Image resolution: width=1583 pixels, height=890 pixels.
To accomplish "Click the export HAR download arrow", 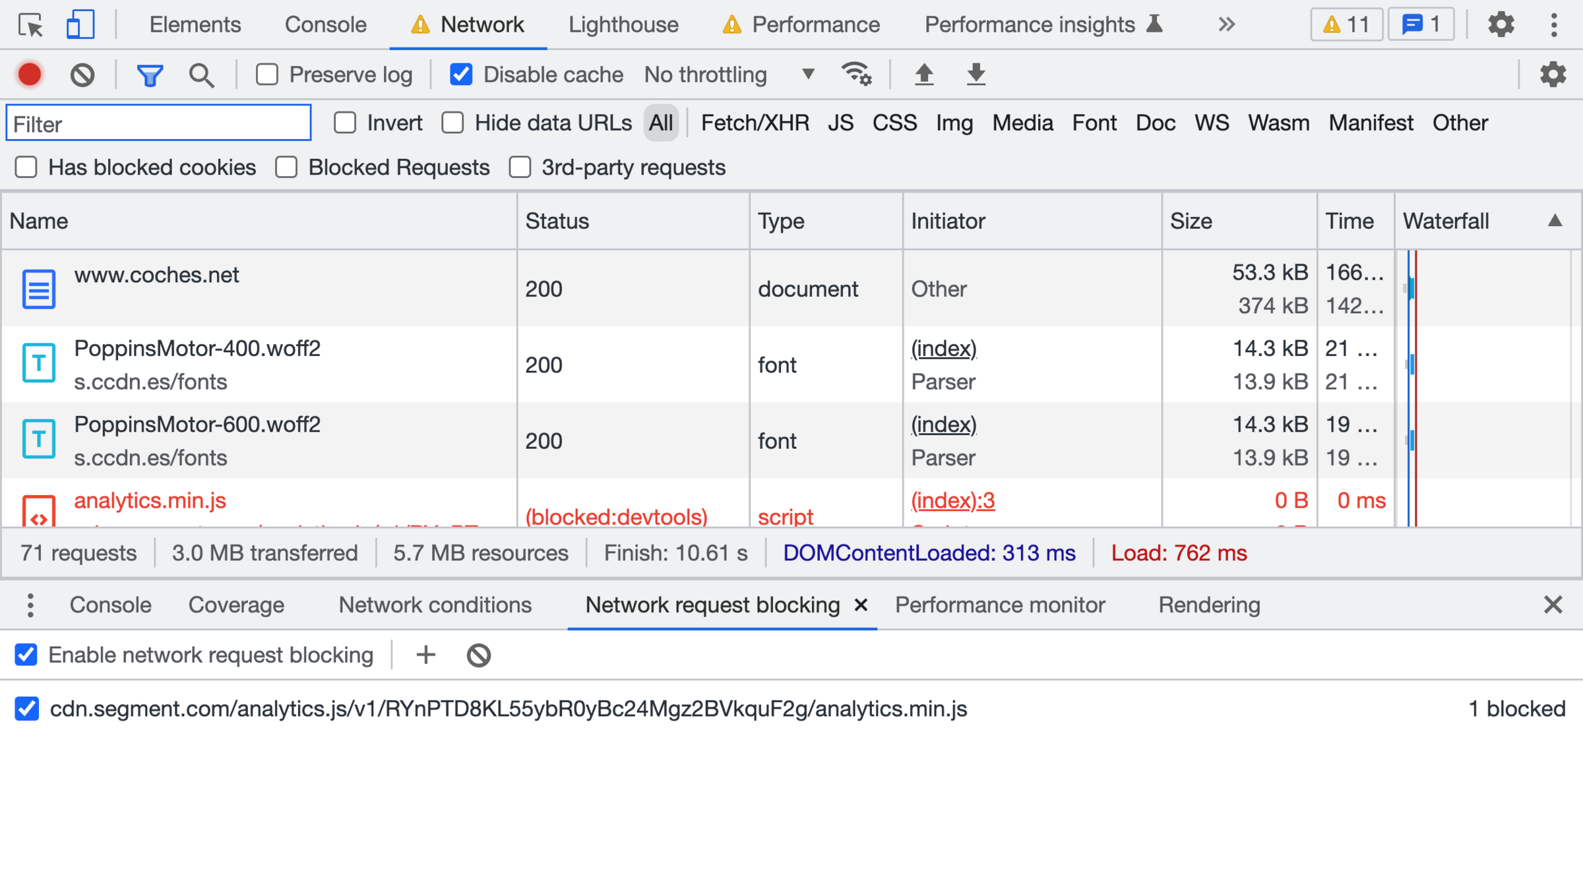I will click(976, 74).
